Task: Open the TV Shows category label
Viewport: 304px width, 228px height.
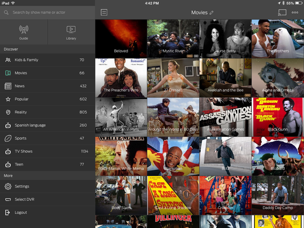Action: coord(24,151)
